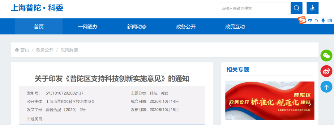This screenshot has width=334, height=125.
Task: Show previous banner with left arrow
Action: pos(229,104)
